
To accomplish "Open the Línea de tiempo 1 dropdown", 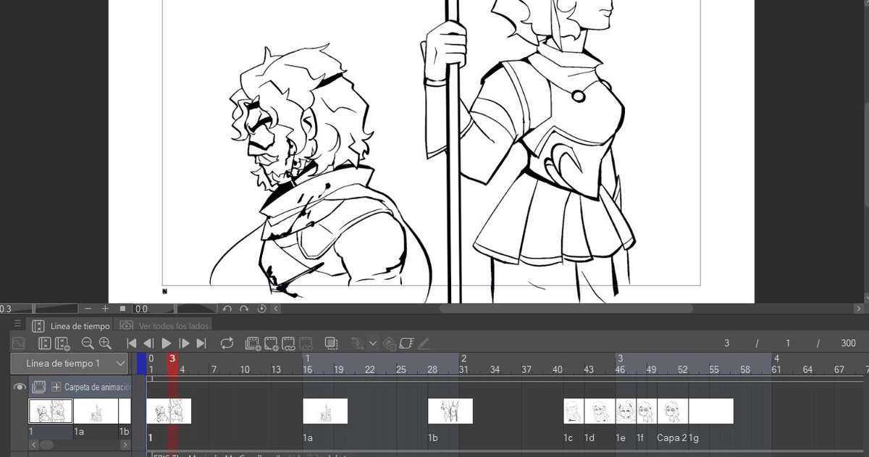I will [x=70, y=363].
